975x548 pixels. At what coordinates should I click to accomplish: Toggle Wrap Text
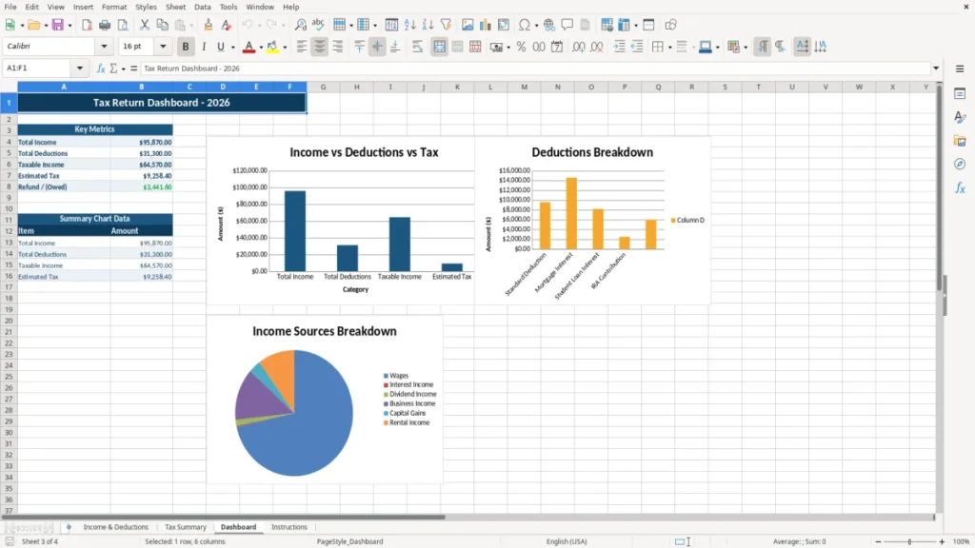click(x=418, y=47)
